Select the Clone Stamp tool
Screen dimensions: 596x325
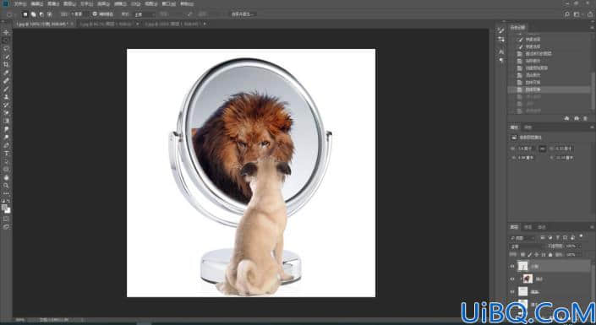coord(6,97)
